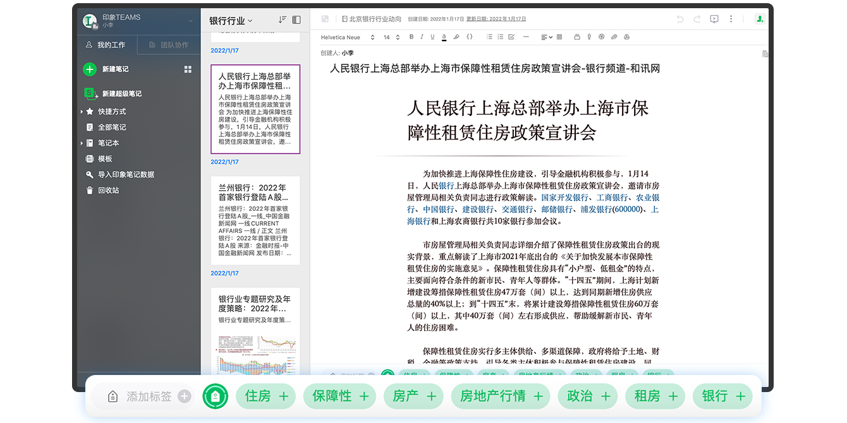The height and width of the screenshot is (423, 847).
Task: Open the three-dot more options menu
Action: click(731, 19)
